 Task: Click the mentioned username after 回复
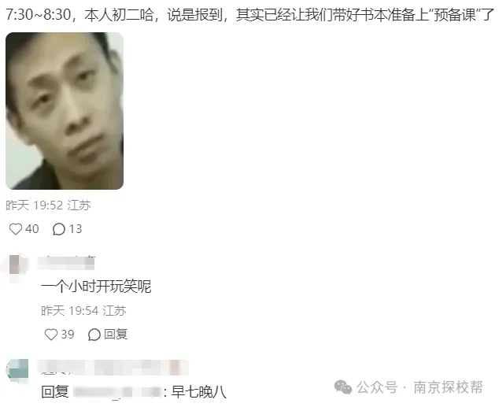pyautogui.click(x=117, y=392)
